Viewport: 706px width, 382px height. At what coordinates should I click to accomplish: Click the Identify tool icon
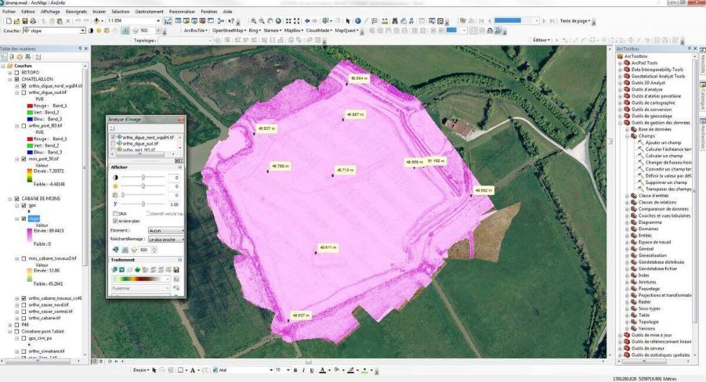(358, 20)
